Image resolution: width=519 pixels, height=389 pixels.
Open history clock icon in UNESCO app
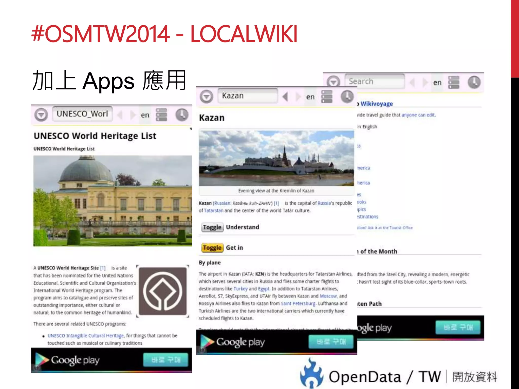pos(182,115)
